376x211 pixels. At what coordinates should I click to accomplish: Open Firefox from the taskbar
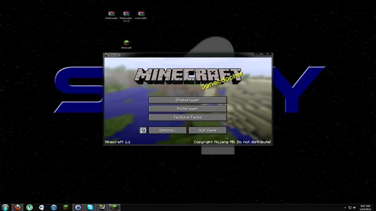[x=17, y=207]
